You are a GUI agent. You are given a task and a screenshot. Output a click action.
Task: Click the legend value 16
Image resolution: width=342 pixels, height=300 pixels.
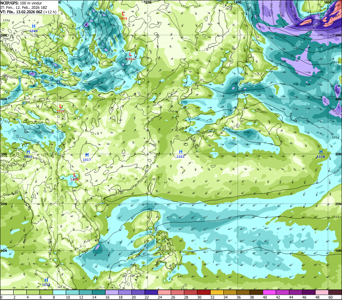pyautogui.click(x=107, y=297)
